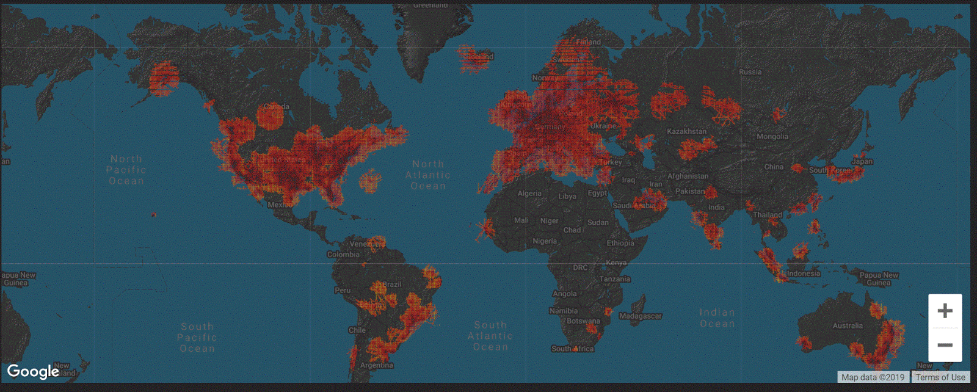Click the Map data ©2019 text
977x392 pixels.
[x=873, y=377]
